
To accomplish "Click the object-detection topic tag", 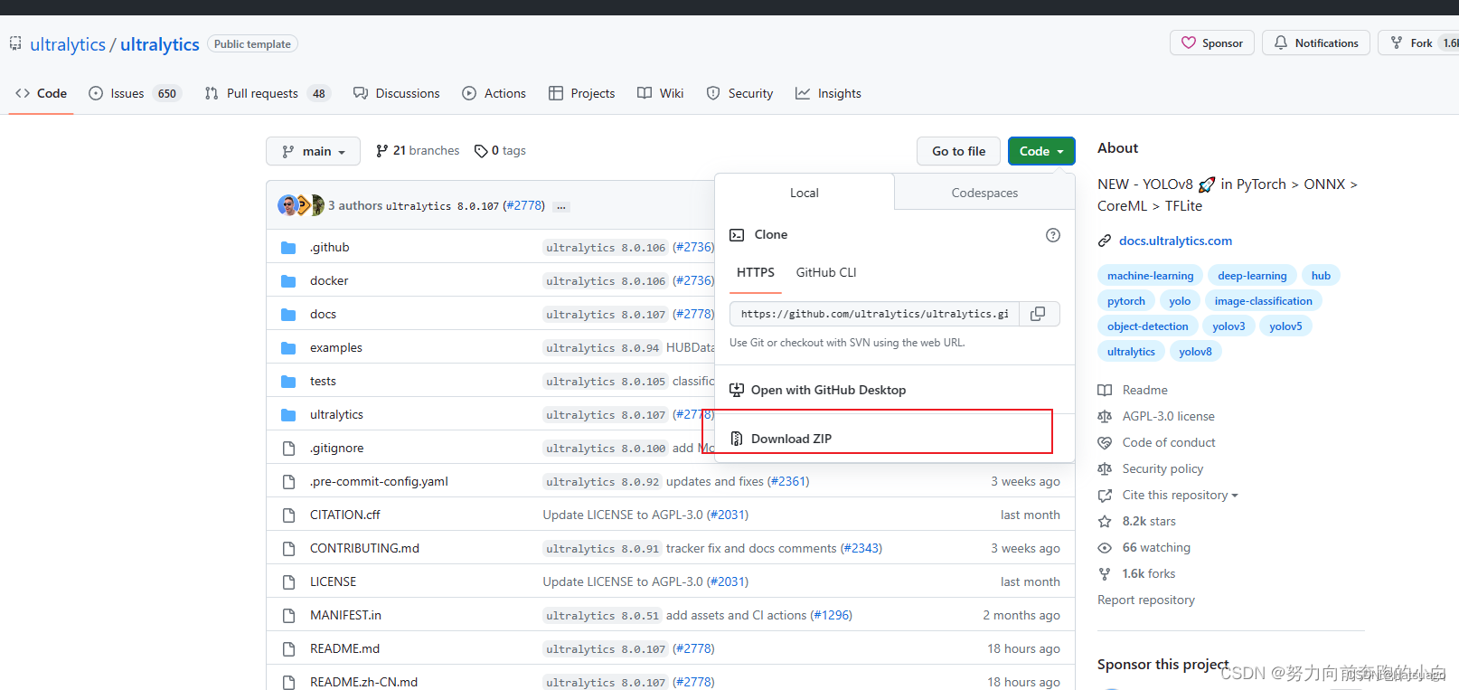I will (x=1147, y=326).
